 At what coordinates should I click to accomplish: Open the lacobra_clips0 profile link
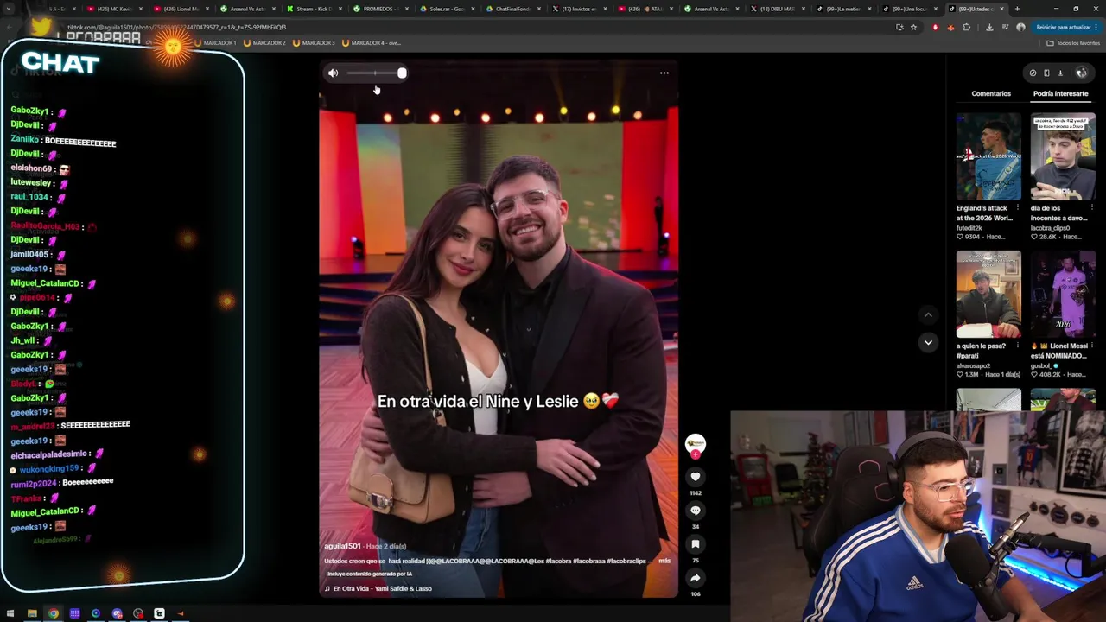point(1052,228)
